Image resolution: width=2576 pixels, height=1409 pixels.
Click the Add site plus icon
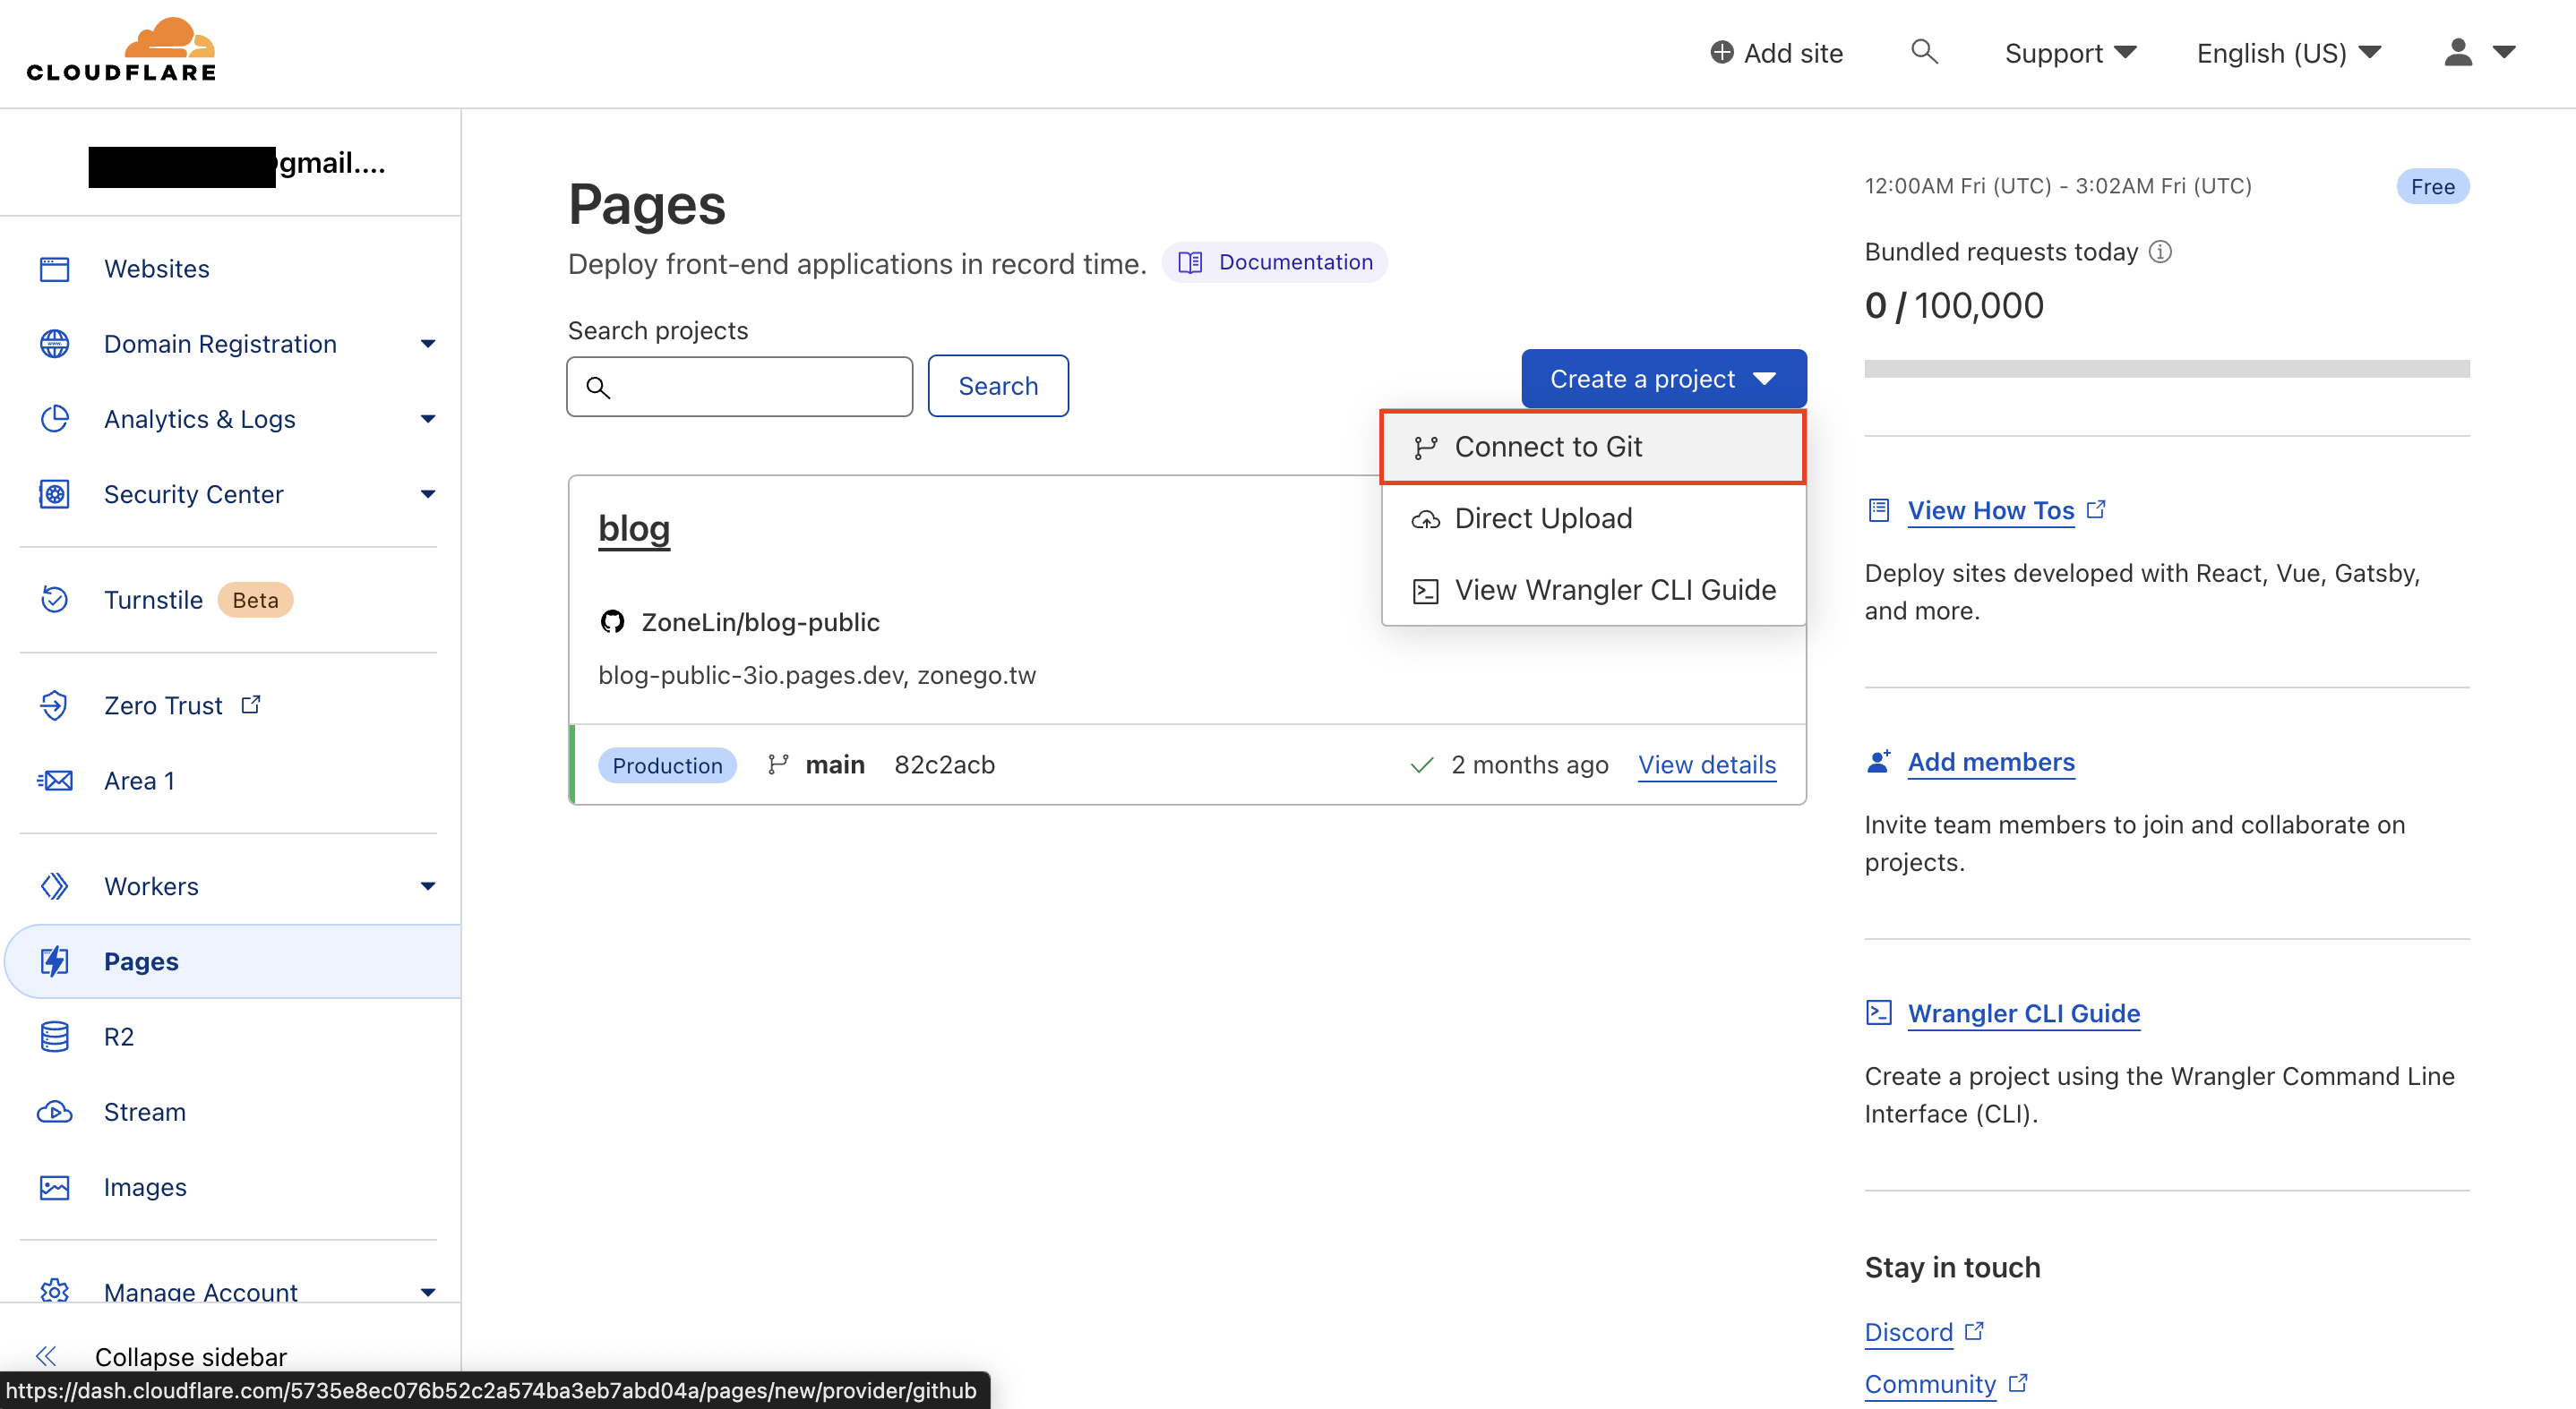(x=1721, y=52)
